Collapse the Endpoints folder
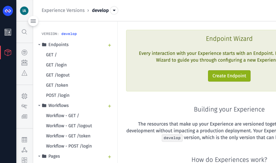This screenshot has width=276, height=163. (x=39, y=45)
